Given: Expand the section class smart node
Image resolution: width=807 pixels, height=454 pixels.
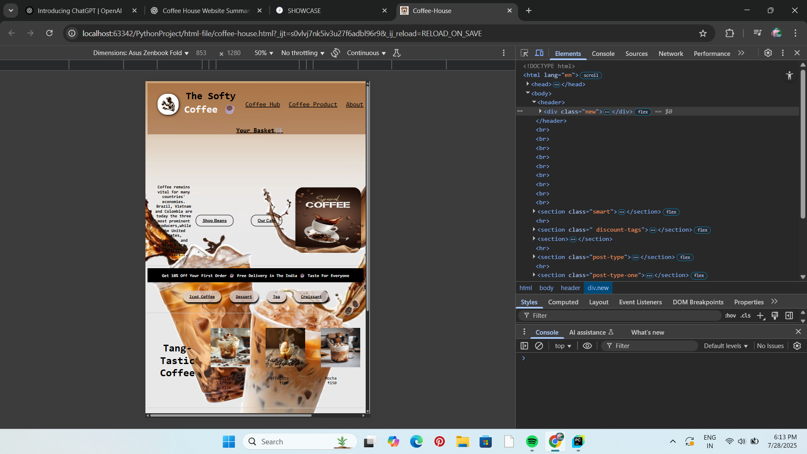Looking at the screenshot, I should [x=534, y=211].
